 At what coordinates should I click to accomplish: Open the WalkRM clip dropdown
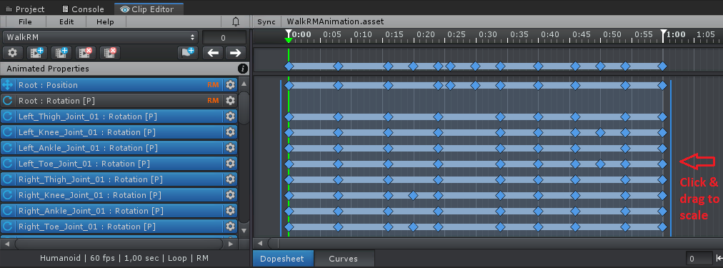pos(101,37)
